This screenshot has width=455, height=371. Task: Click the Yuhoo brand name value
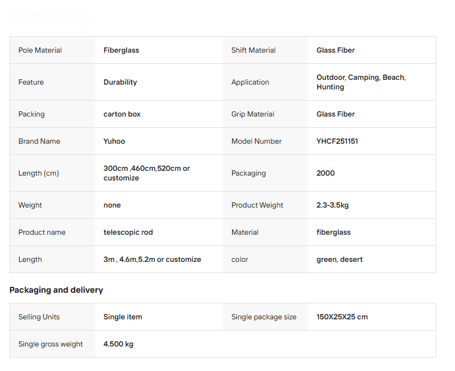point(114,141)
